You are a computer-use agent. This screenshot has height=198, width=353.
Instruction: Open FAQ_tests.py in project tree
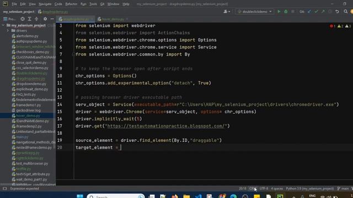point(26,95)
